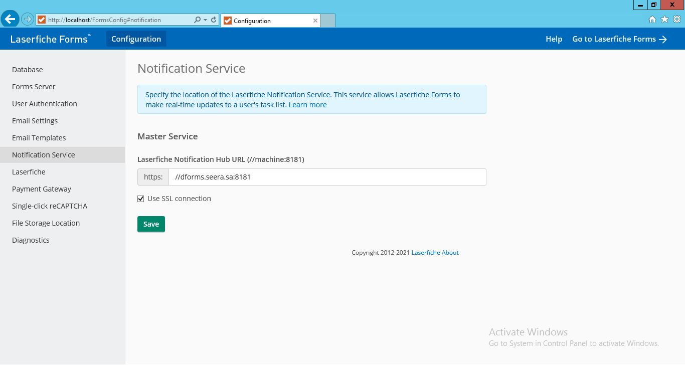Open the About footer link
This screenshot has height=365, width=685.
pyautogui.click(x=450, y=253)
